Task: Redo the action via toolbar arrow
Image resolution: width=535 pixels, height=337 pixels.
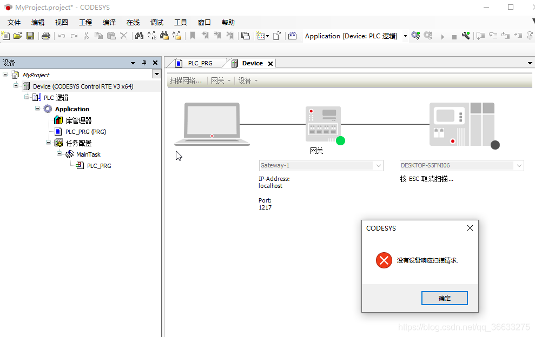Action: (74, 36)
